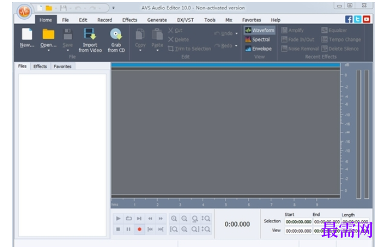This screenshot has width=383, height=247.
Task: Open the YouTube link icon
Action: pyautogui.click(x=367, y=19)
